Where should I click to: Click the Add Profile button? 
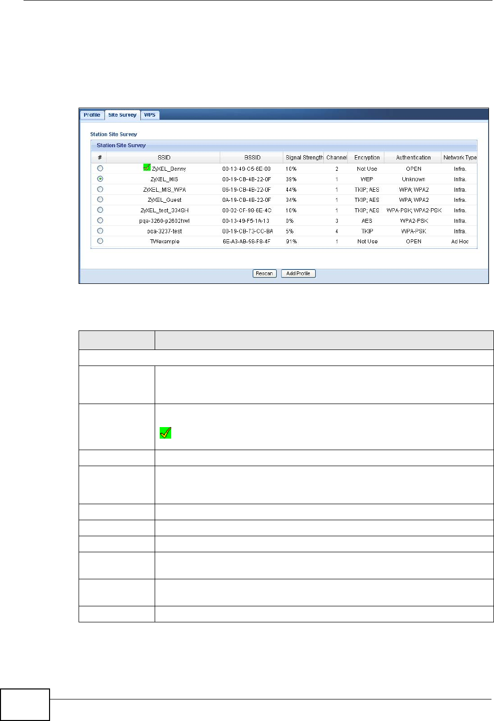pos(298,273)
